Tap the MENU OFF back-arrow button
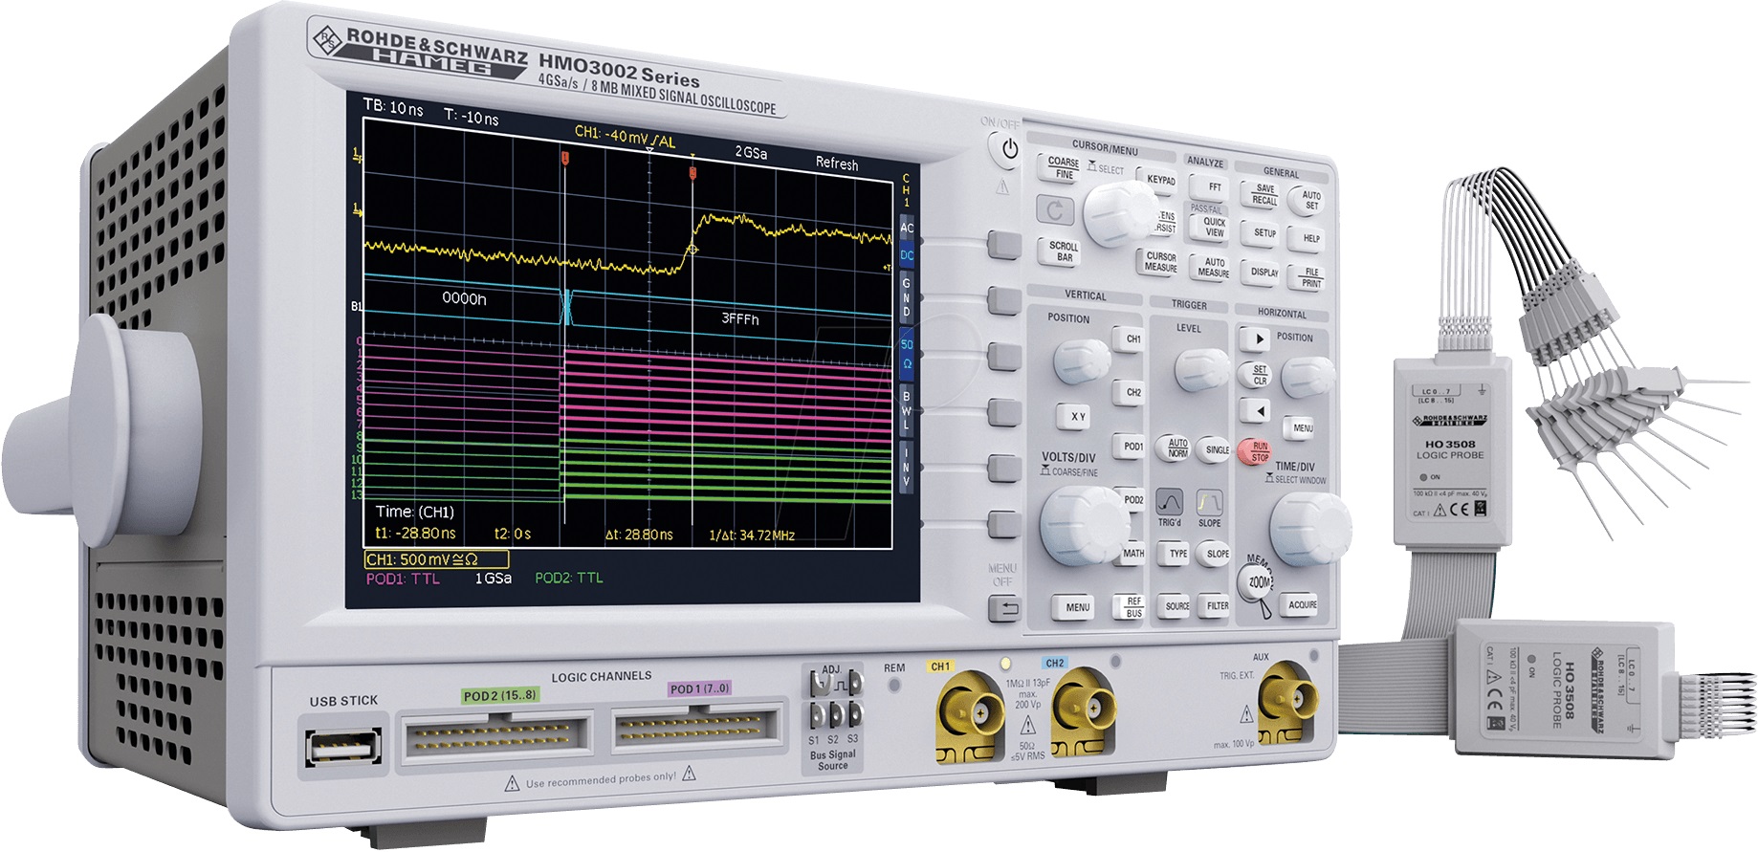1758x852 pixels. [x=1004, y=608]
